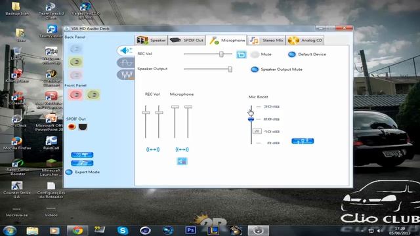
Task: Select the black optical SPDIF Out connector
Action: (x=83, y=127)
